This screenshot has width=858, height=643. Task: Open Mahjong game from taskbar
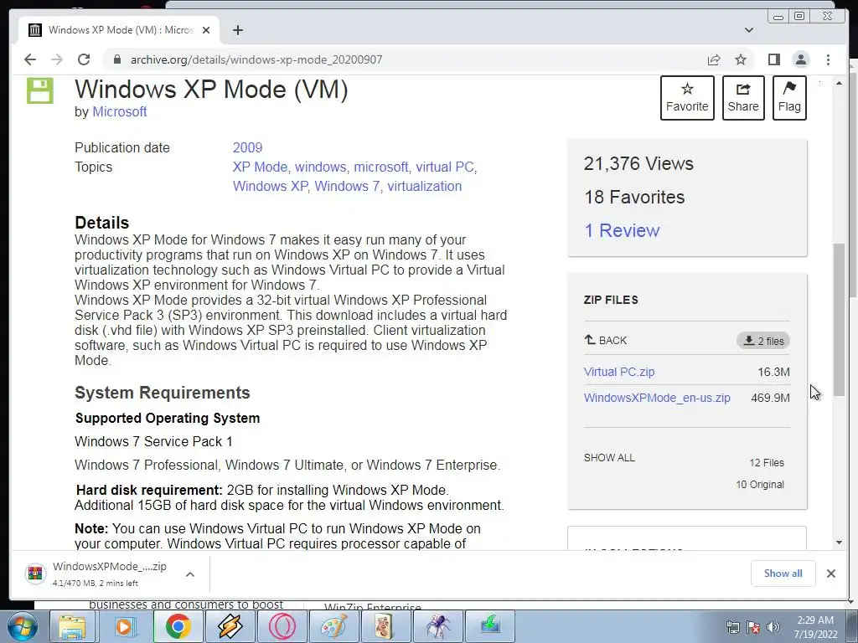[x=385, y=626]
